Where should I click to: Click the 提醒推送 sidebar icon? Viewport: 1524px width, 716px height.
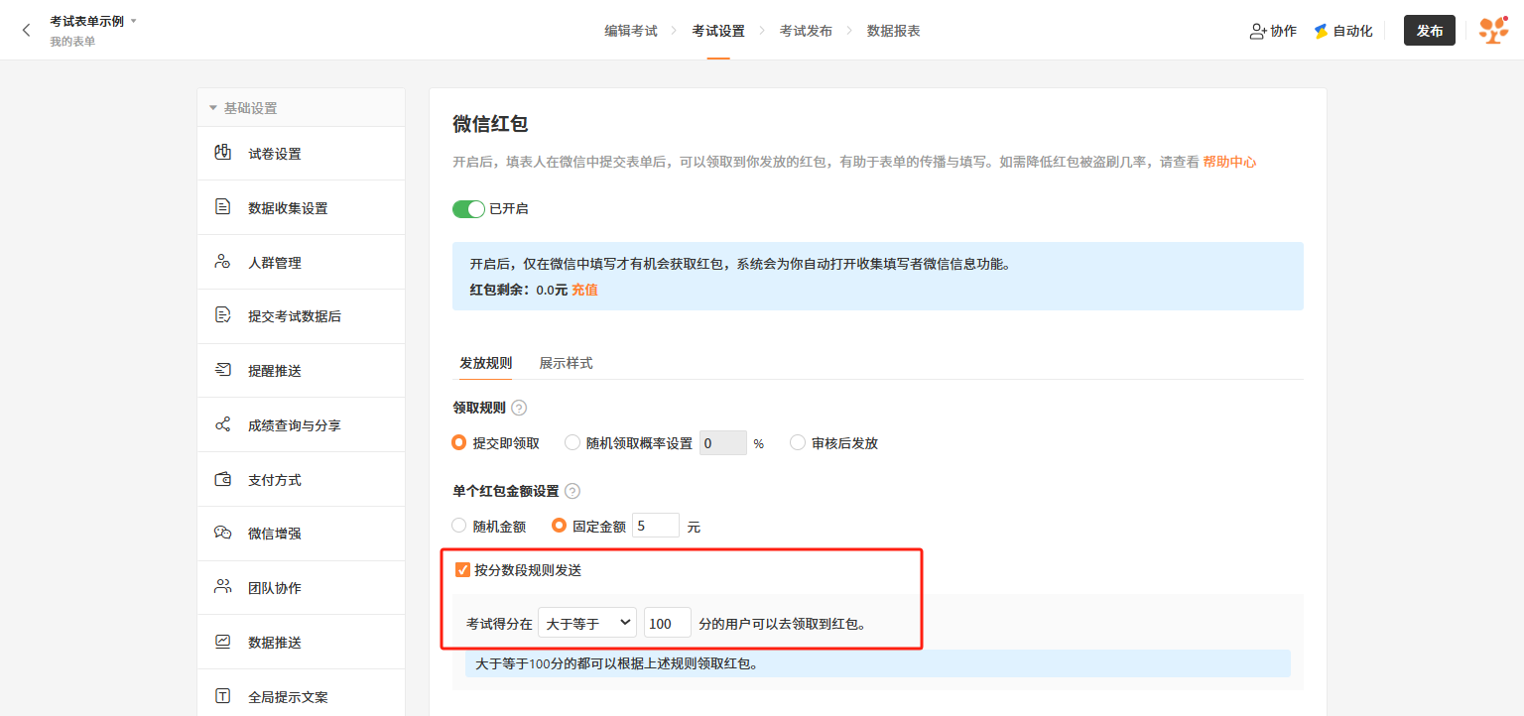click(223, 370)
